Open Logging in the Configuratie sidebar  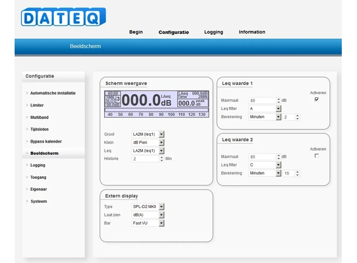(38, 165)
